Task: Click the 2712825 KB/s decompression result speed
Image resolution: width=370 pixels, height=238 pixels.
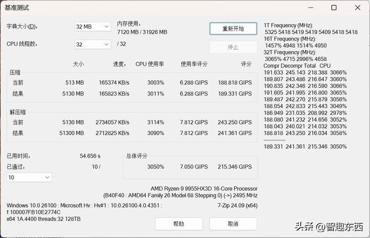Action: click(112, 133)
